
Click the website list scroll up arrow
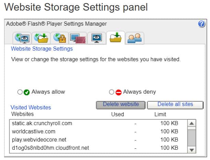[x=192, y=123]
